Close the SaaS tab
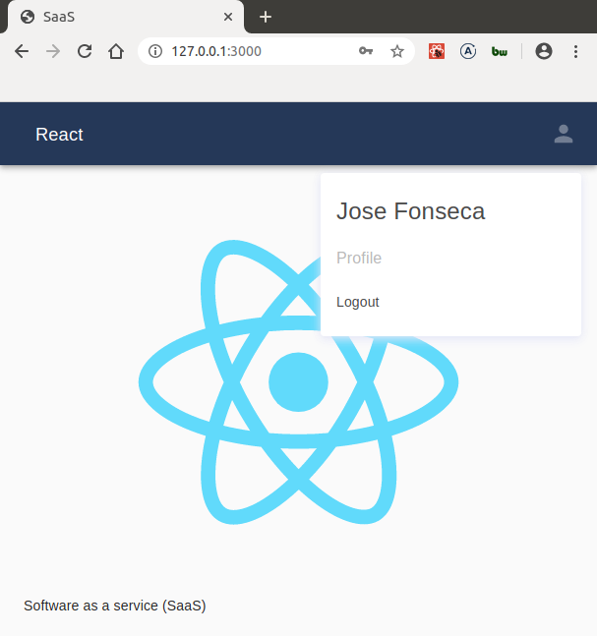 coord(228,17)
